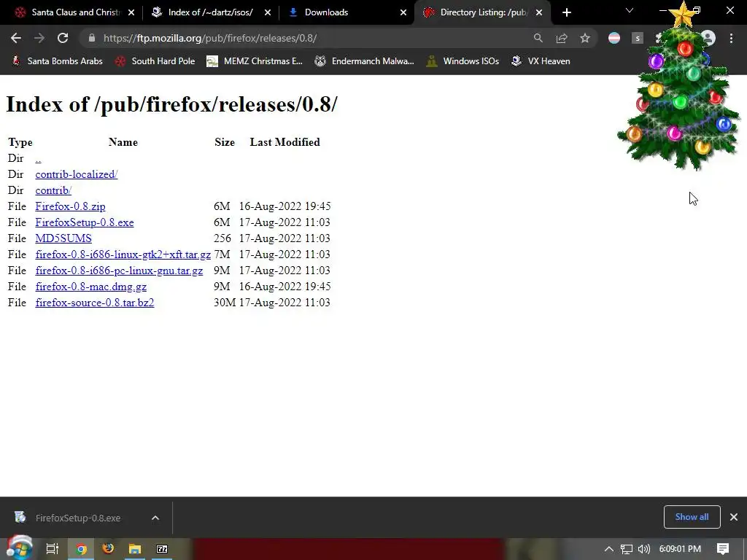Open the tab search chevron
Screen dimensions: 747x560
click(x=630, y=10)
